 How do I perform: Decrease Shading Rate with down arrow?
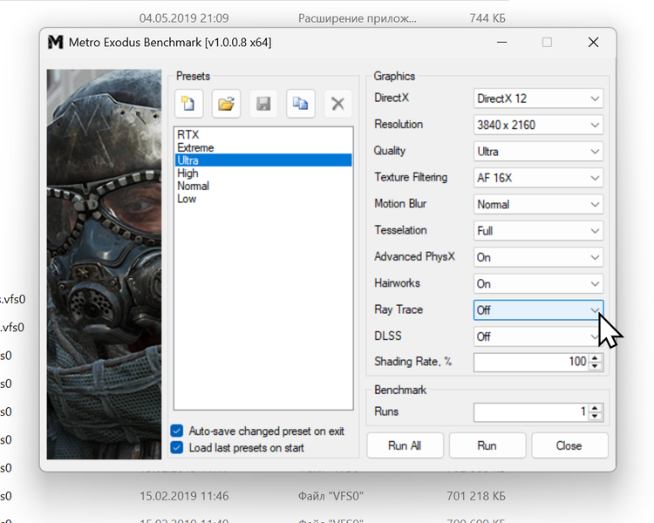[x=596, y=366]
